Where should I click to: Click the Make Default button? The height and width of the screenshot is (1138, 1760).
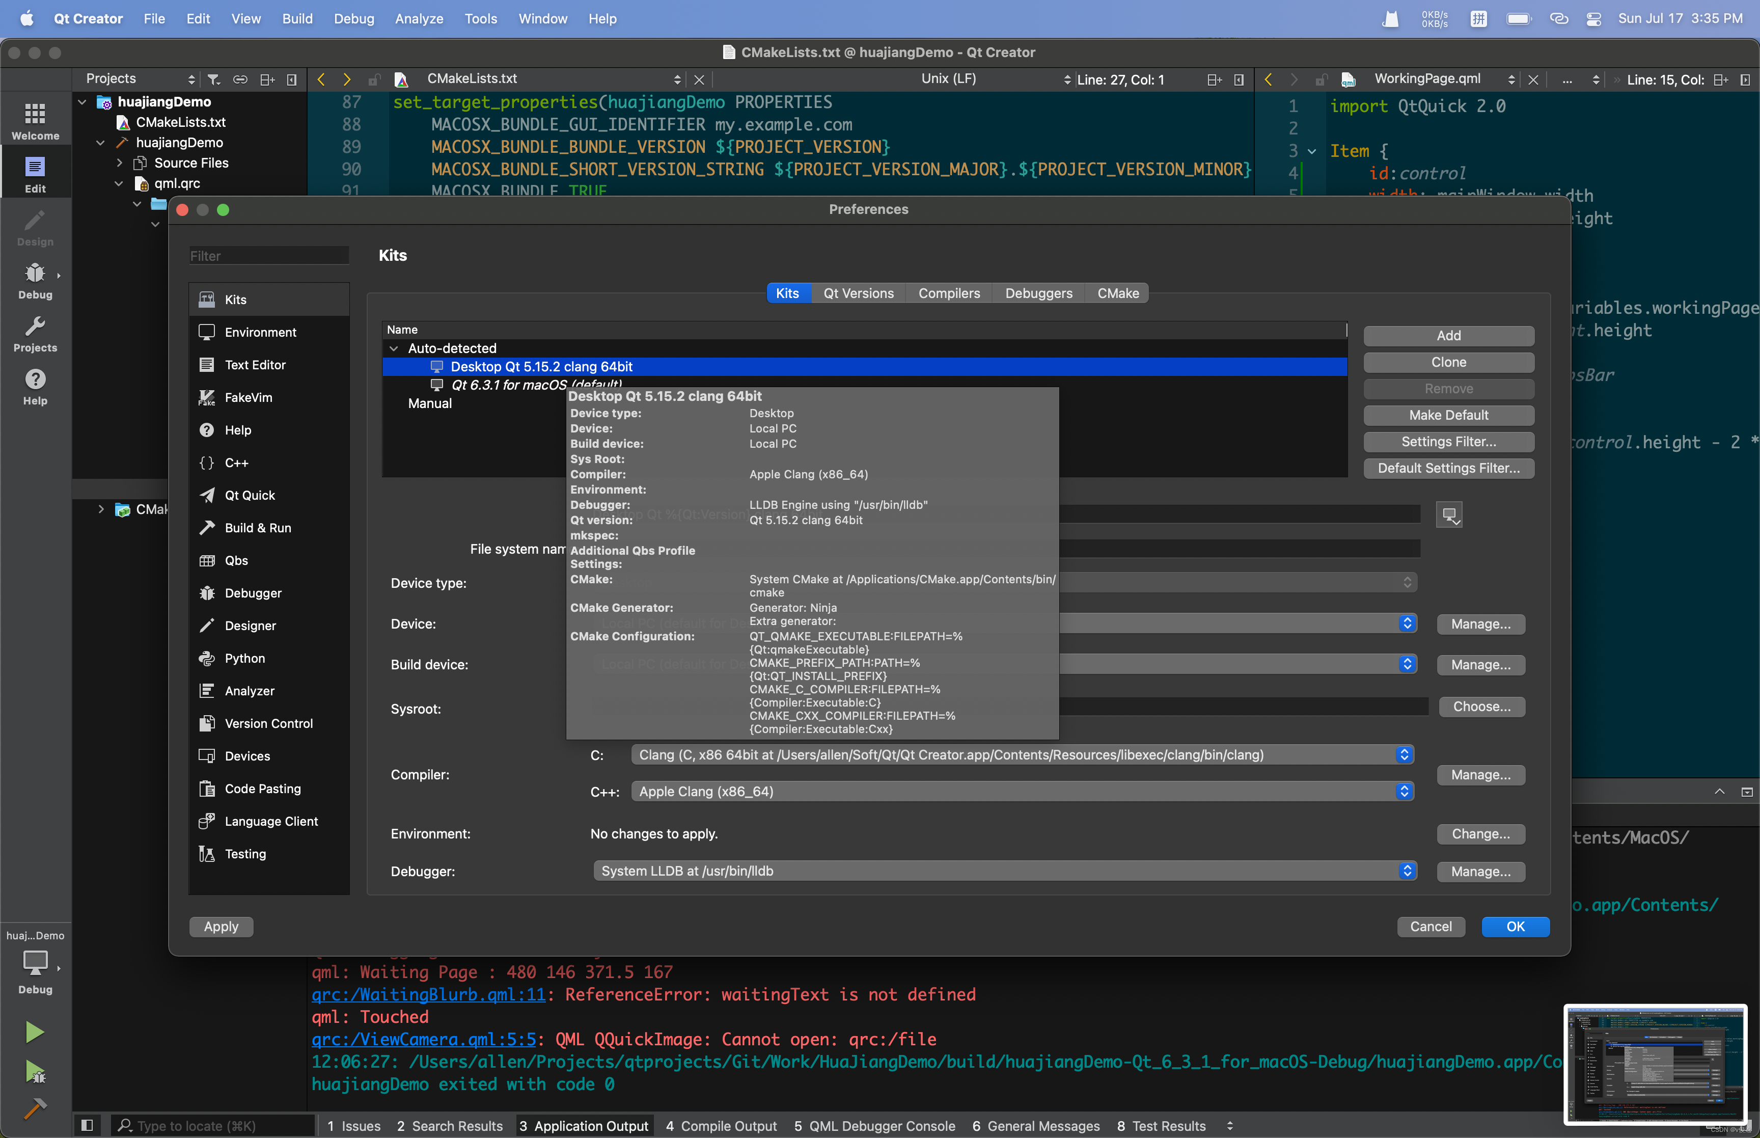coord(1448,415)
